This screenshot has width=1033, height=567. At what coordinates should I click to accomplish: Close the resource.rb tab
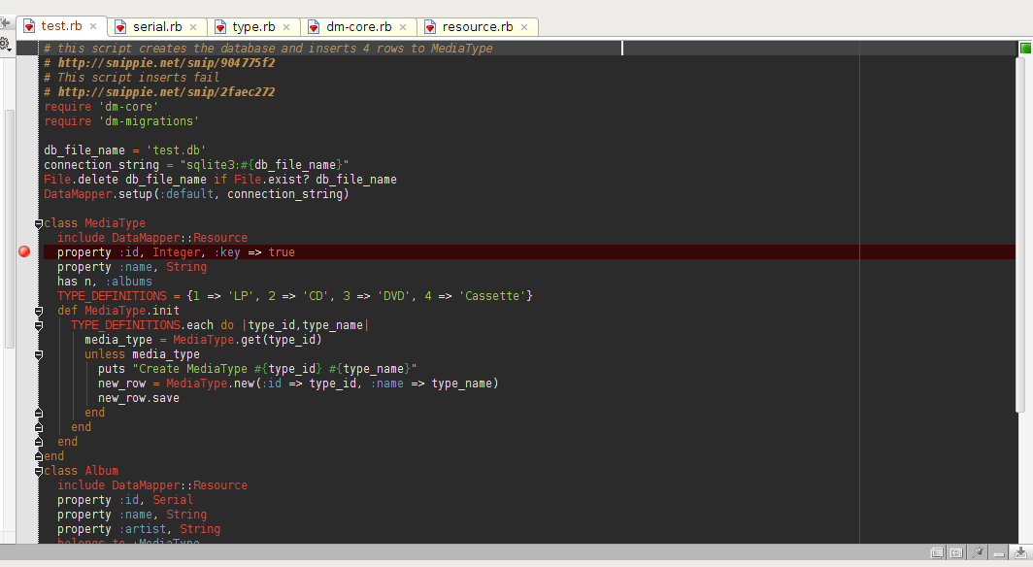[524, 27]
